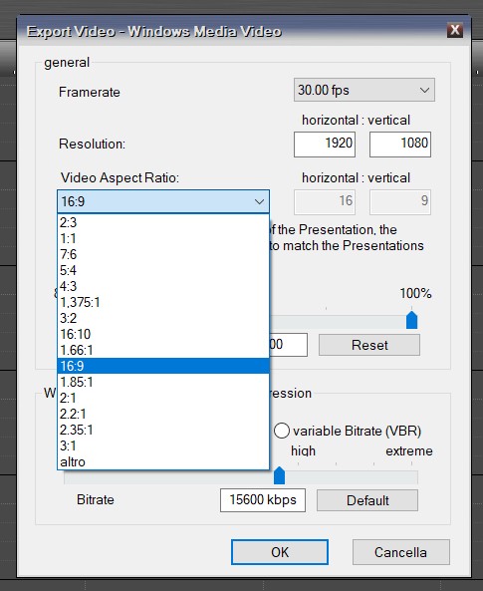Choose the 1:1 aspect ratio entry

163,238
